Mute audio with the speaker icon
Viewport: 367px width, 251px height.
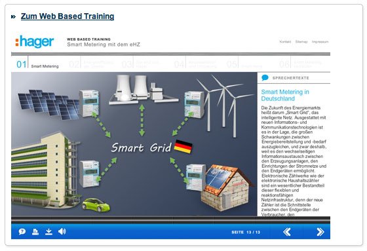pyautogui.click(x=62, y=231)
